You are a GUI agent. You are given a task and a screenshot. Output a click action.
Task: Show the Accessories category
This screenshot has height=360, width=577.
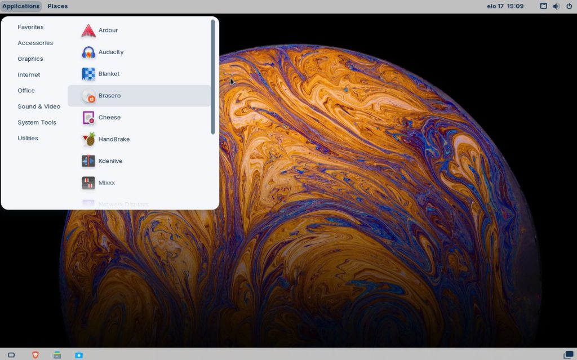[35, 43]
